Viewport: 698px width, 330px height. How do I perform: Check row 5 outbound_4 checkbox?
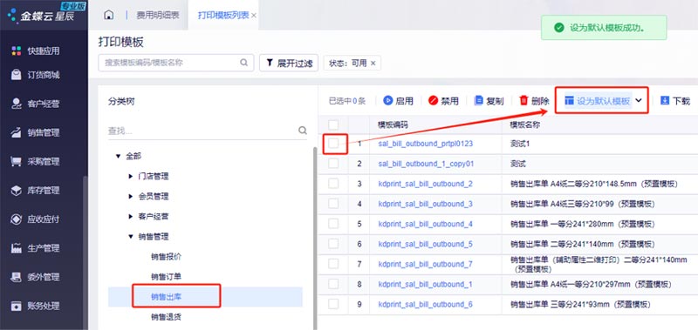coord(333,224)
